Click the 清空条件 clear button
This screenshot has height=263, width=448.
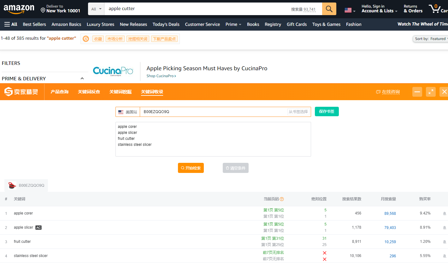236,168
